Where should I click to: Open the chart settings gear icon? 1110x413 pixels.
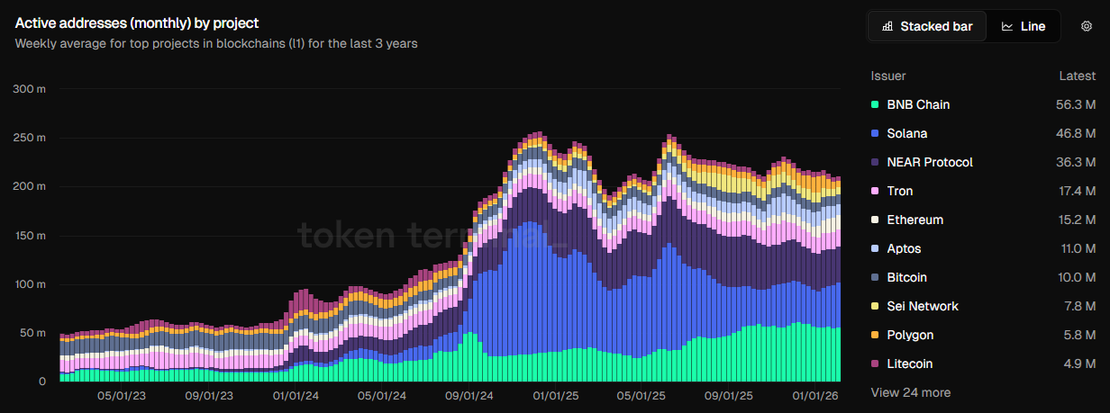tap(1086, 26)
